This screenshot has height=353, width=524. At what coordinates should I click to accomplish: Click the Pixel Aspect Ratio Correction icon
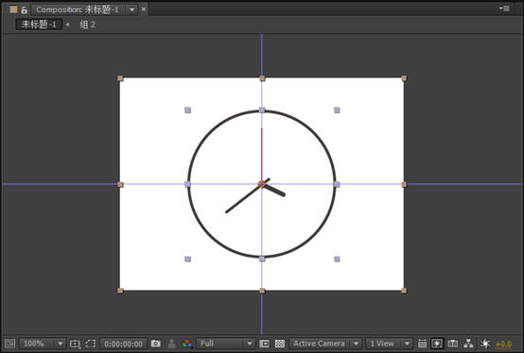tap(422, 344)
